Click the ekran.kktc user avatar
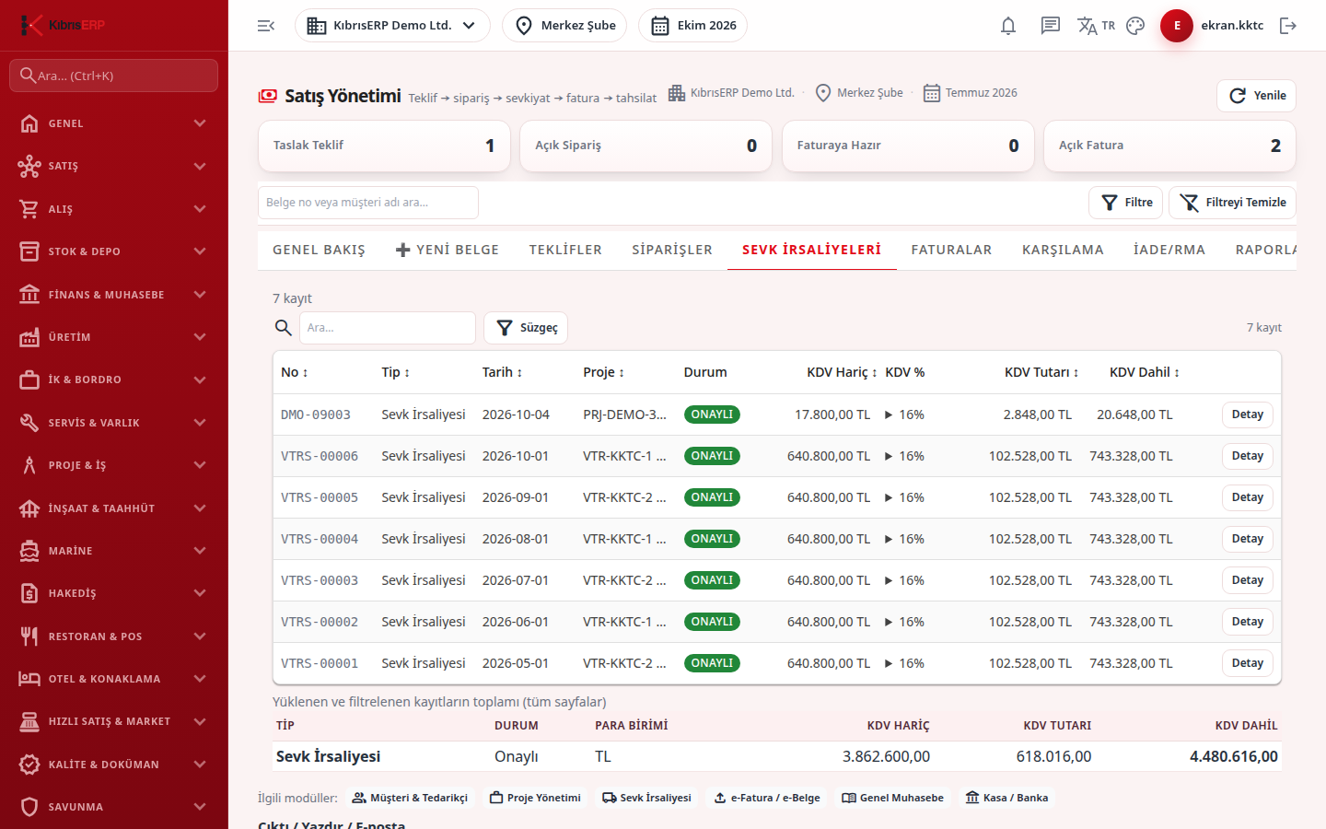 1177,26
